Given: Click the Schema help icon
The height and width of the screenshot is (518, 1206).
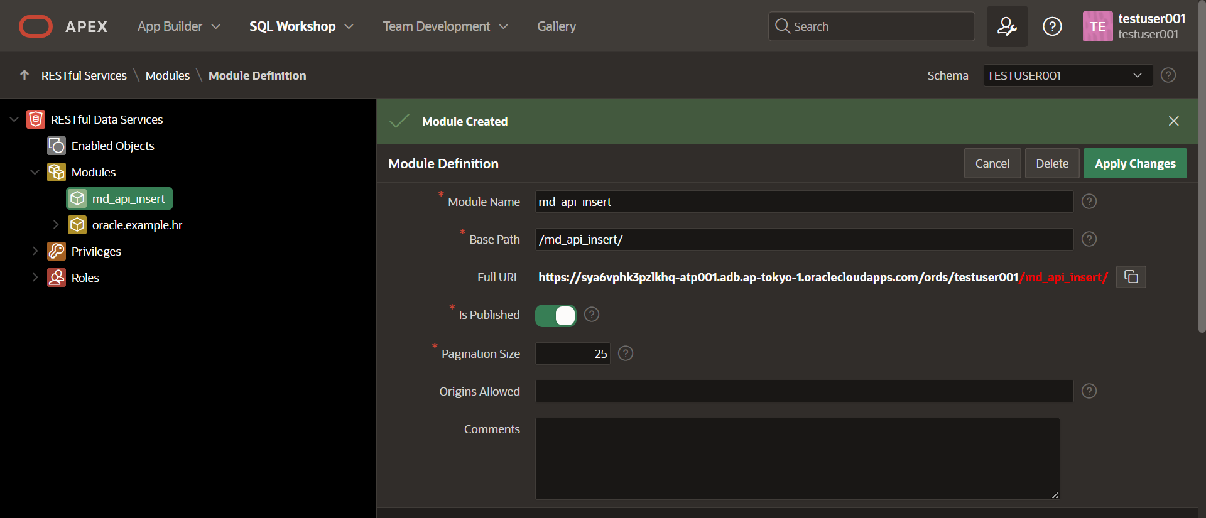Looking at the screenshot, I should (x=1168, y=75).
